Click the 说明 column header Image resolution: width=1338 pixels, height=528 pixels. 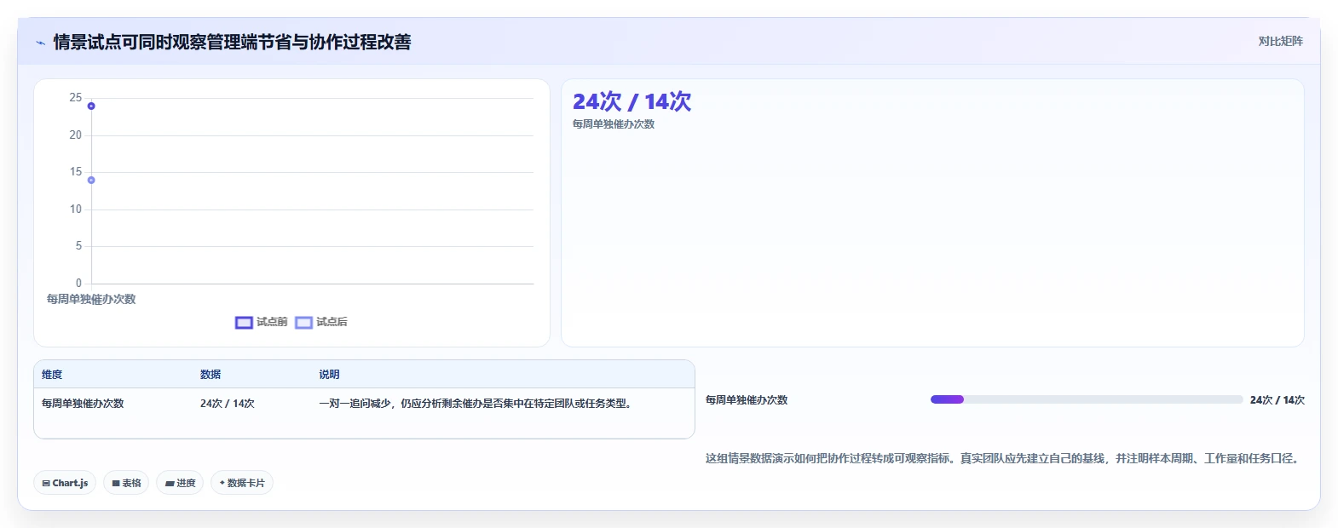pyautogui.click(x=329, y=375)
